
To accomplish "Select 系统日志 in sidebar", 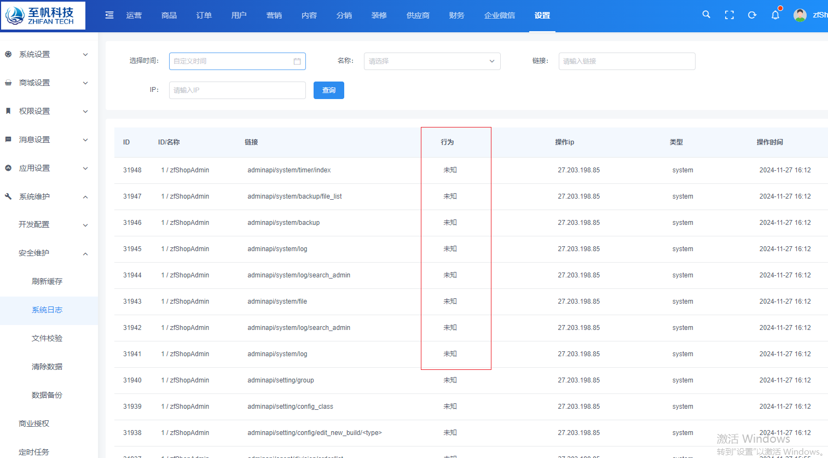I will click(47, 310).
